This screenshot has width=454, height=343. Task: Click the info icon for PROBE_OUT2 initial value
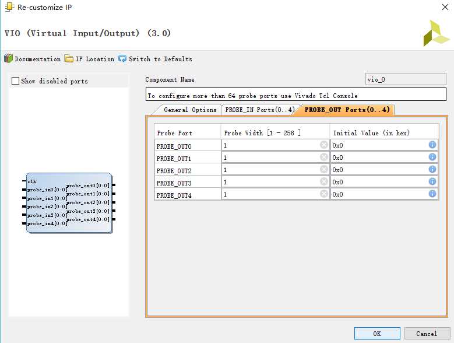pyautogui.click(x=432, y=169)
